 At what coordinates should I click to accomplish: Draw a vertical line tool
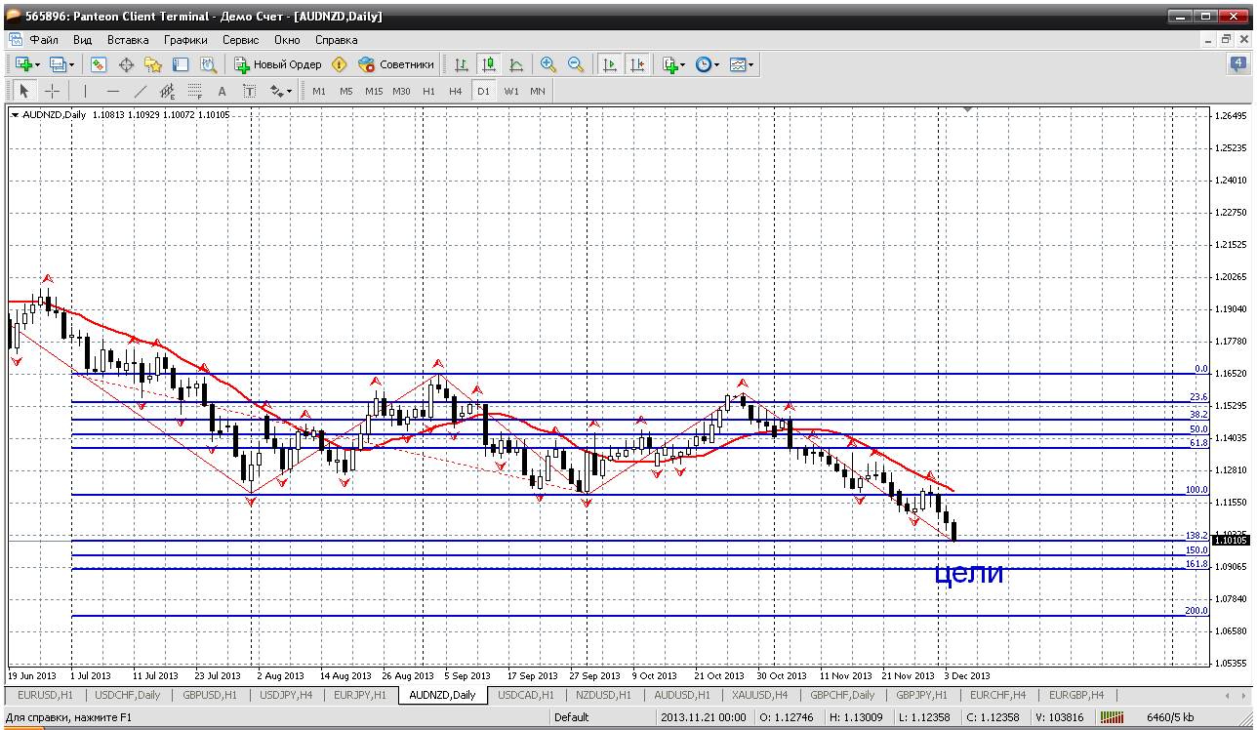[85, 91]
